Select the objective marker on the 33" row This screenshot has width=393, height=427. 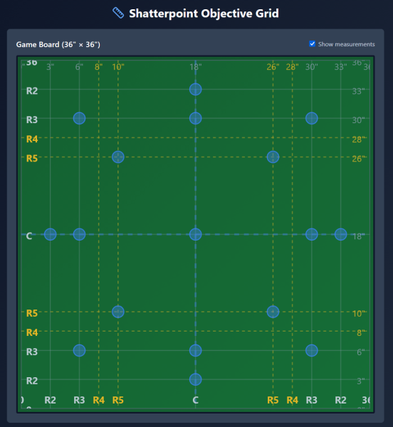pos(196,90)
